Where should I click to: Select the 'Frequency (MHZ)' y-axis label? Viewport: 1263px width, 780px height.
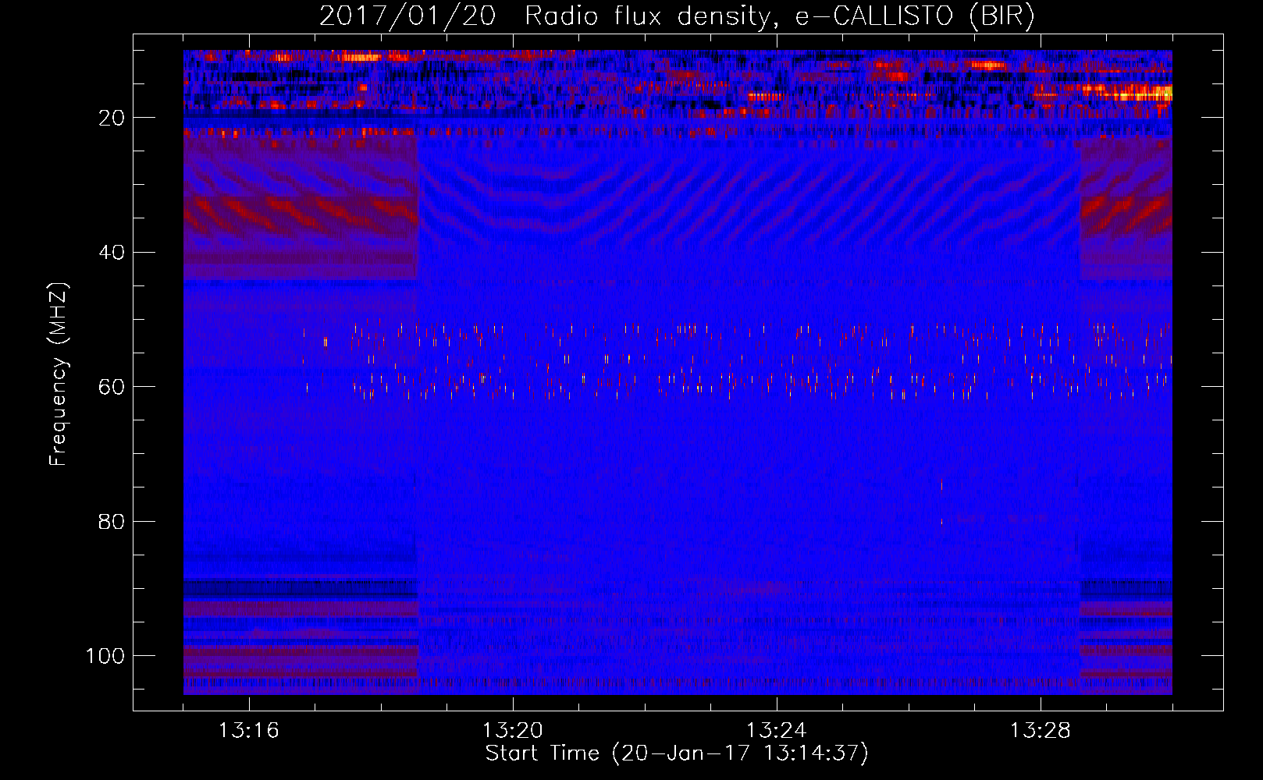[59, 374]
